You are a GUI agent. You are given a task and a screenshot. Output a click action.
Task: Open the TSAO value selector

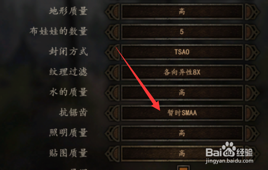click(x=182, y=52)
